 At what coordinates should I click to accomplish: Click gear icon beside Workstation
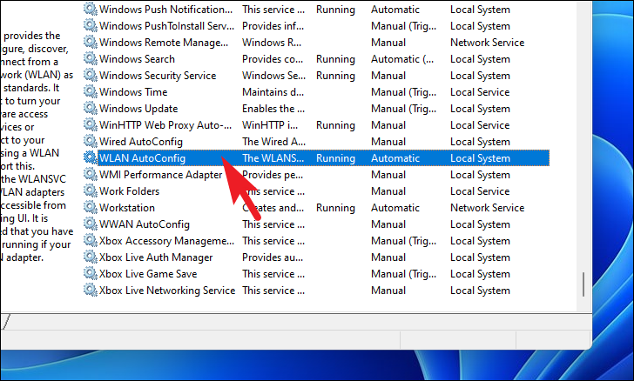click(91, 208)
